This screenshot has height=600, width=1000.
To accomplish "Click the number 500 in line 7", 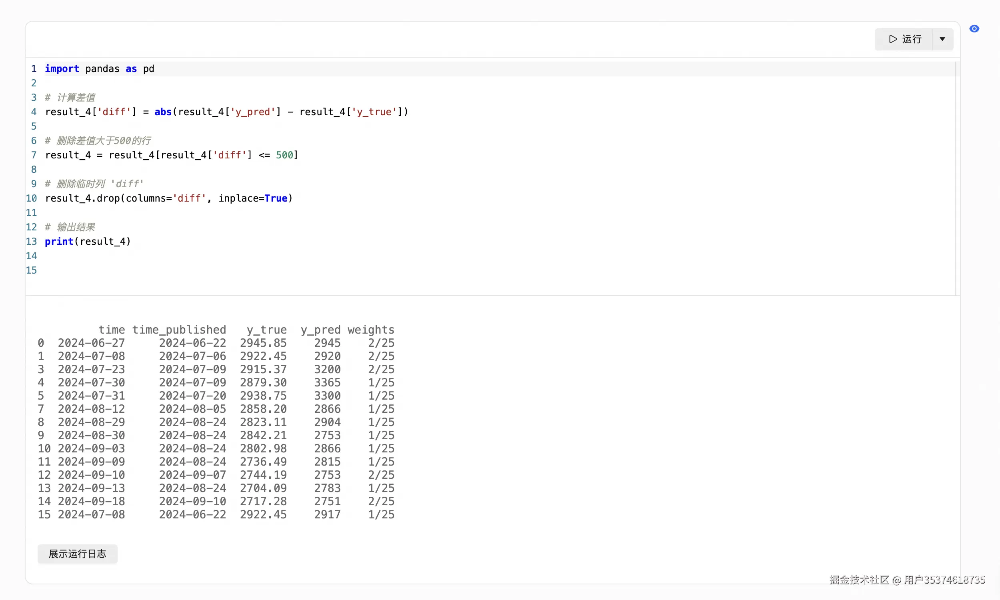I will pos(284,155).
